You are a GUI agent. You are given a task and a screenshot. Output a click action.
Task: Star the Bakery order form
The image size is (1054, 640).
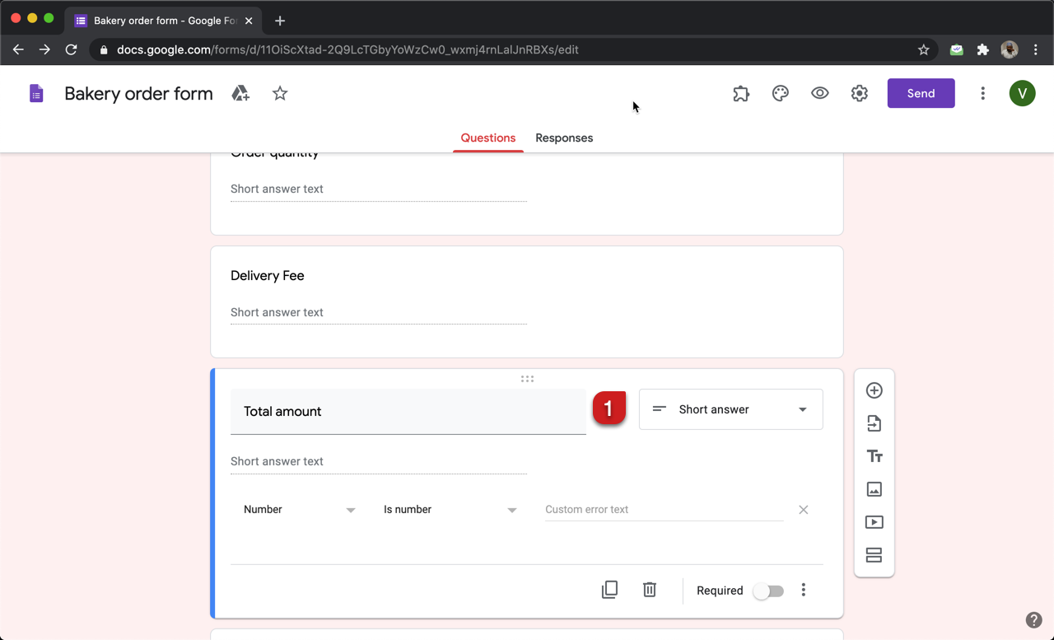coord(279,93)
